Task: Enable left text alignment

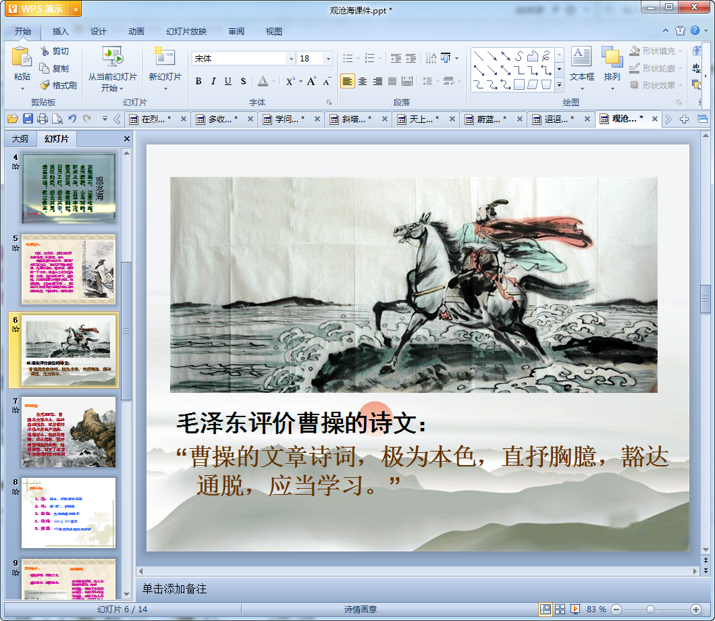Action: (x=348, y=81)
